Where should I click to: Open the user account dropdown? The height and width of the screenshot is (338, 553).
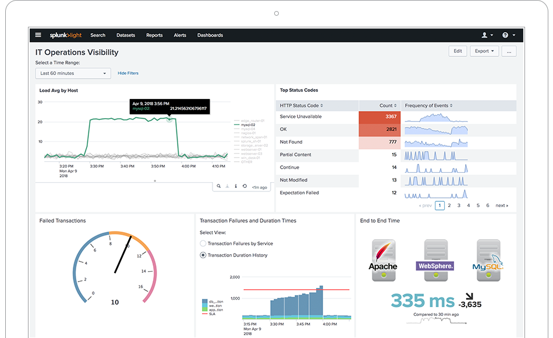487,35
